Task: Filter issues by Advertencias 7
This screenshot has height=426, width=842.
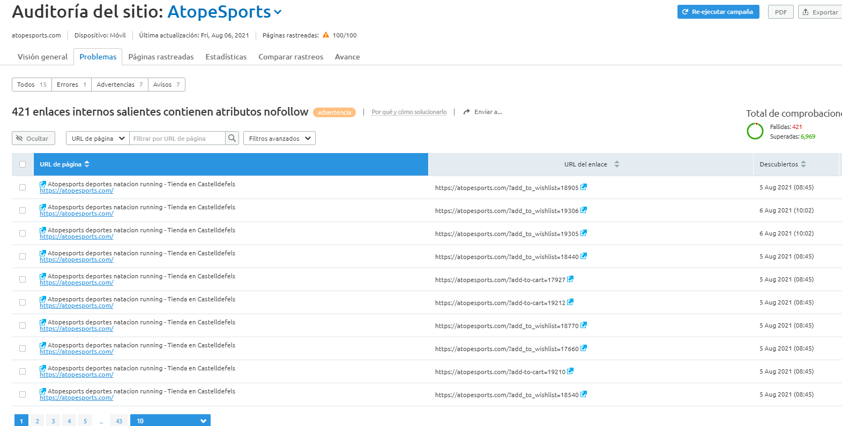Action: tap(120, 85)
